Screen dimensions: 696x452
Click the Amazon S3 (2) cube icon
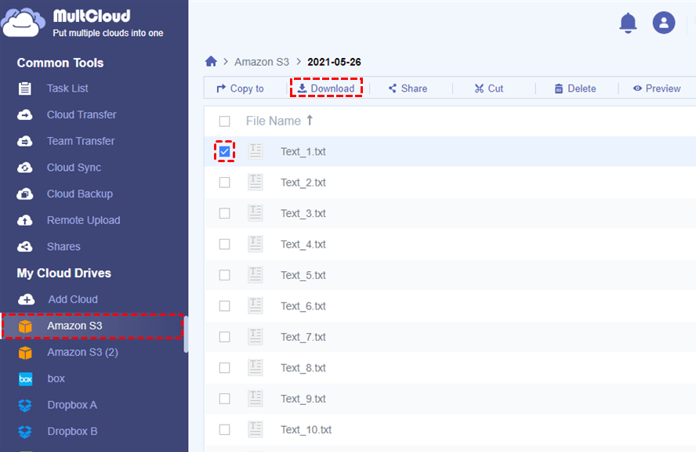pyautogui.click(x=25, y=353)
